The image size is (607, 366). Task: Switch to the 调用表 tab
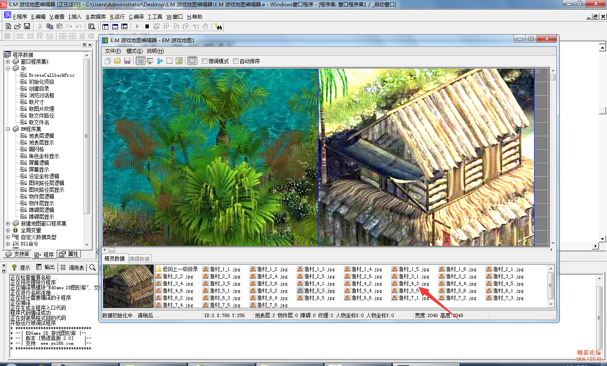tap(73, 267)
